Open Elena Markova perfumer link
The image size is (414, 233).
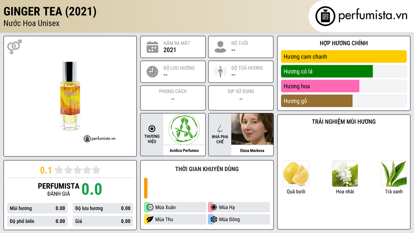(x=252, y=150)
